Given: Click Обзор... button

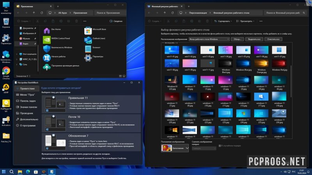Looking at the screenshot, I should [237, 39].
